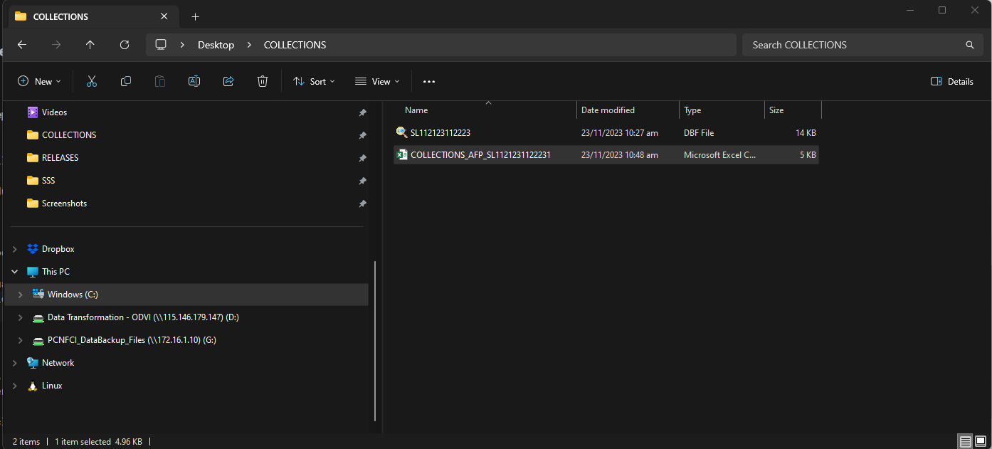Click the monitor icon in address bar
Viewport: 992px width, 449px height.
[x=161, y=45]
